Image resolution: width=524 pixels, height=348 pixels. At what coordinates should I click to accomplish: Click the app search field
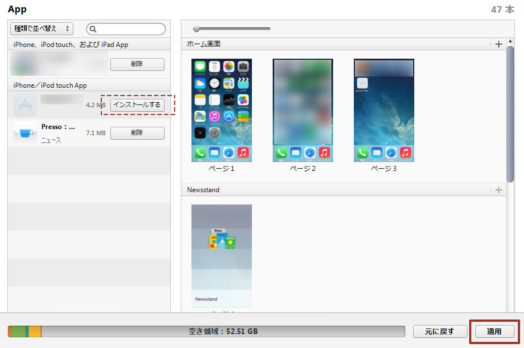coord(126,28)
